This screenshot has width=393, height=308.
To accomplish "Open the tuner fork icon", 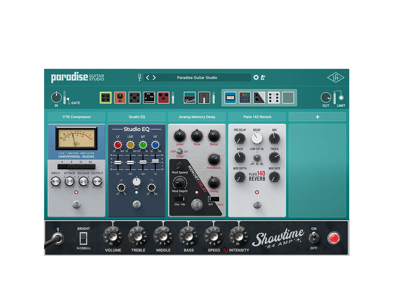I will (x=140, y=77).
